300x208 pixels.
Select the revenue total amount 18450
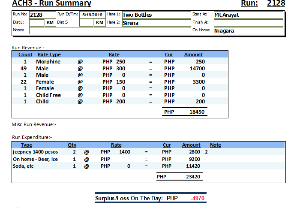197,112
